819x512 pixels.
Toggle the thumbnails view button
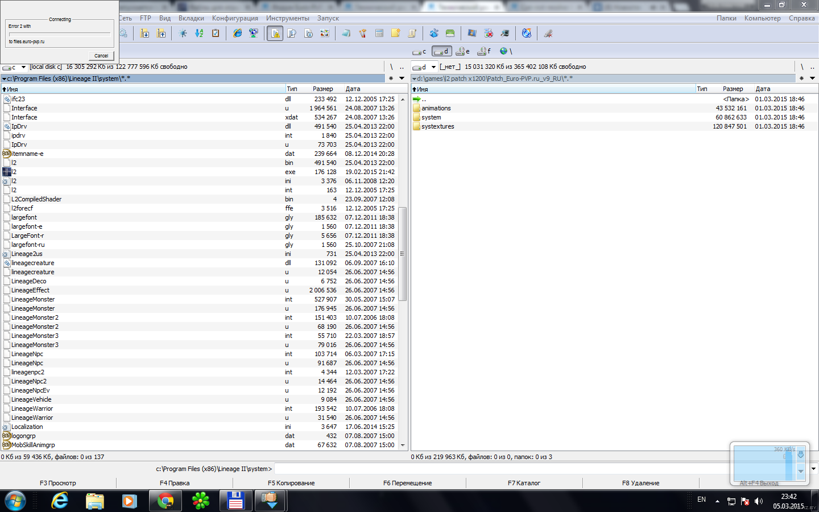tap(325, 34)
